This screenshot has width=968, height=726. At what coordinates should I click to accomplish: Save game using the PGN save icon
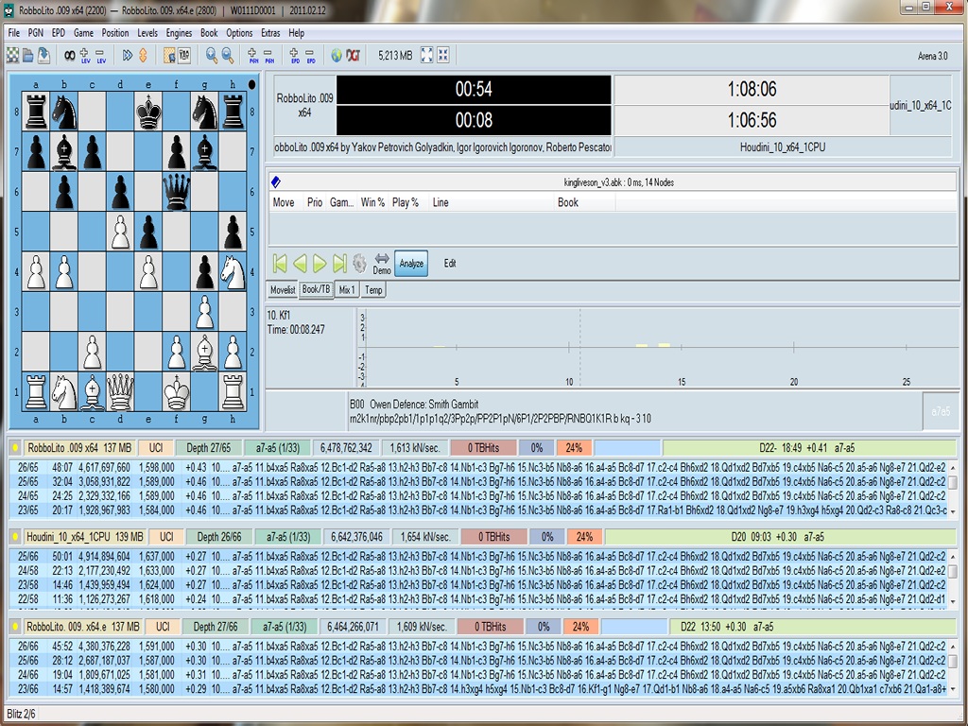[x=43, y=56]
